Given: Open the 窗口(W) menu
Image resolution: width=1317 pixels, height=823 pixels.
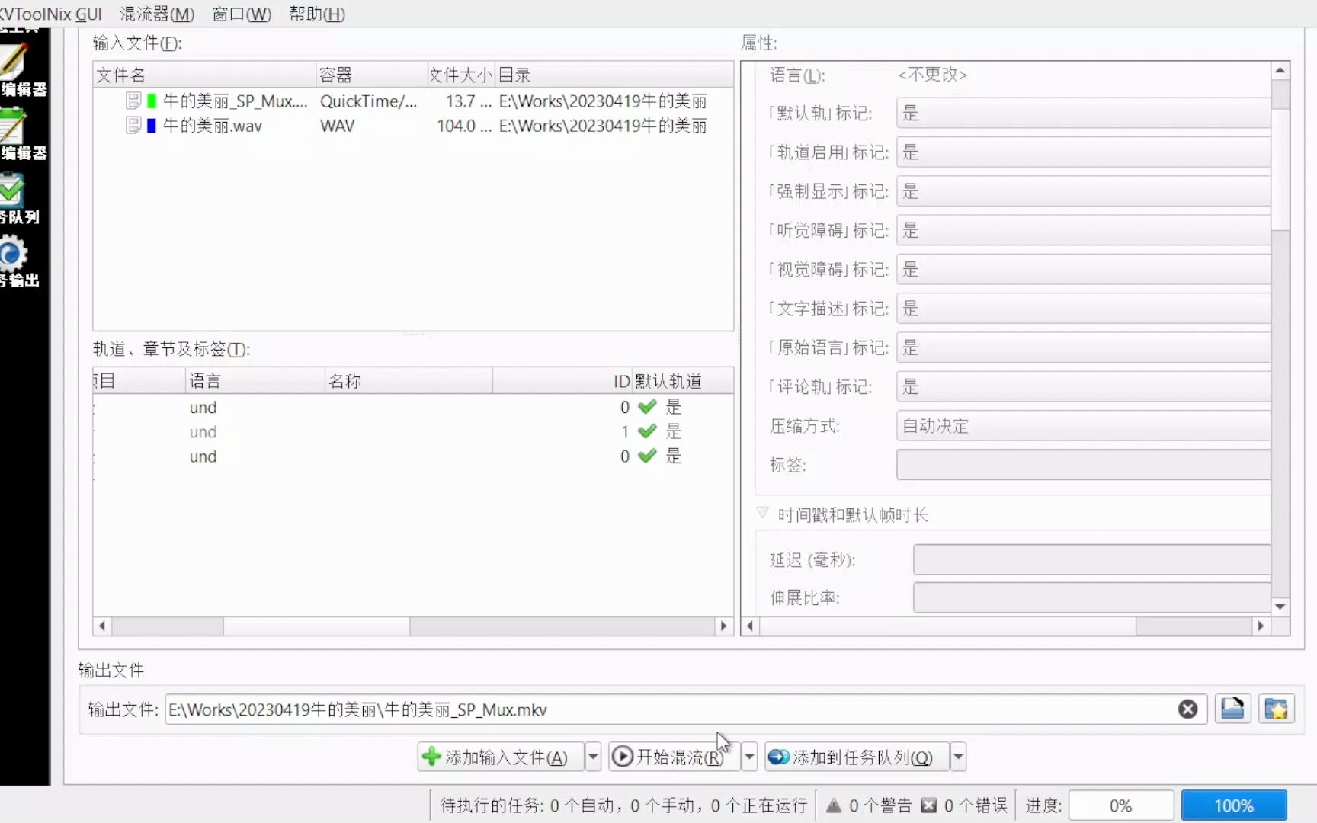Looking at the screenshot, I should click(242, 14).
